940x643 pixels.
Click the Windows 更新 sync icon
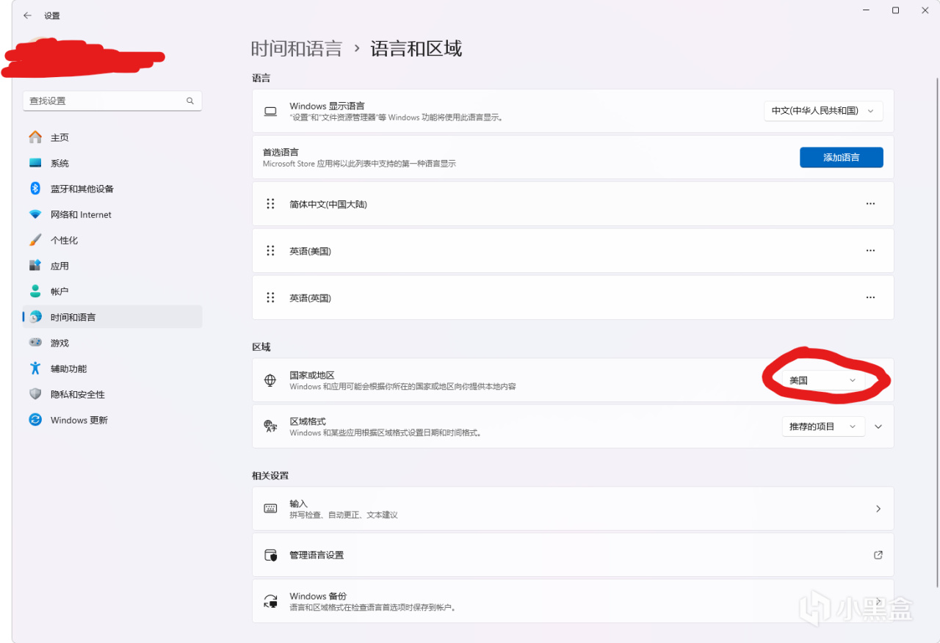[x=35, y=420]
